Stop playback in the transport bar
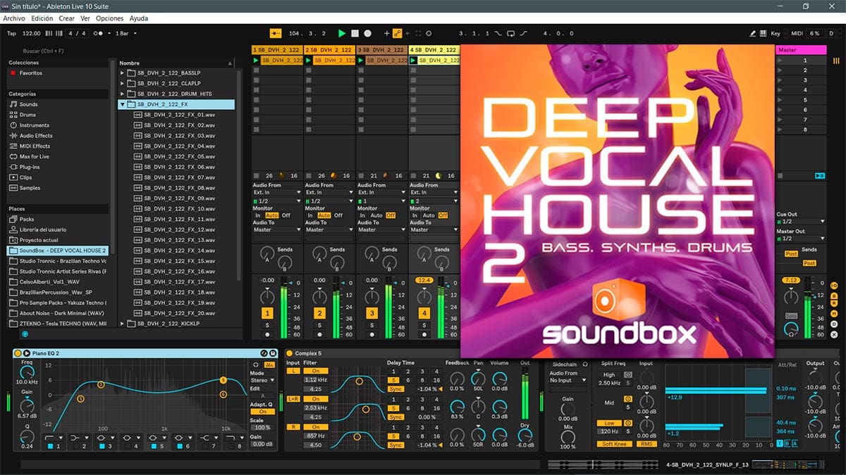This screenshot has height=475, width=846. pyautogui.click(x=355, y=33)
